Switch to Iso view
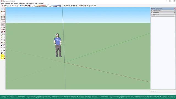The width and height of the screenshot is (176, 99). point(64,5)
